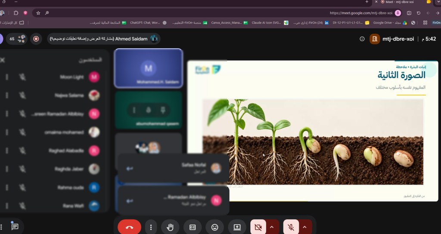Click the browser forward arrow
The width and height of the screenshot is (441, 234).
(x=428, y=13)
